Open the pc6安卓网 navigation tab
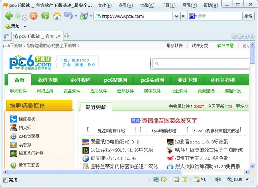Viewport: 258px width, 187px height. [x=152, y=80]
